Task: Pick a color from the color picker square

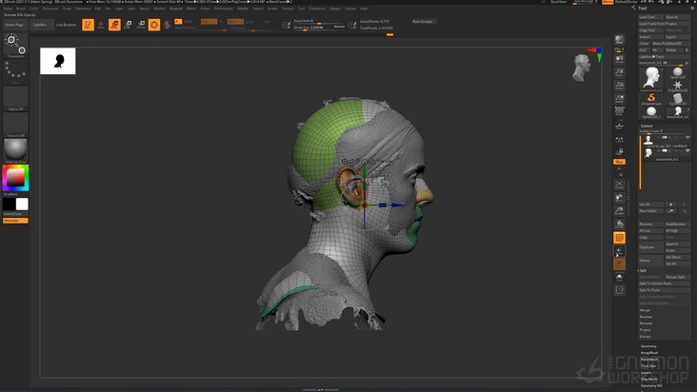Action: point(15,178)
